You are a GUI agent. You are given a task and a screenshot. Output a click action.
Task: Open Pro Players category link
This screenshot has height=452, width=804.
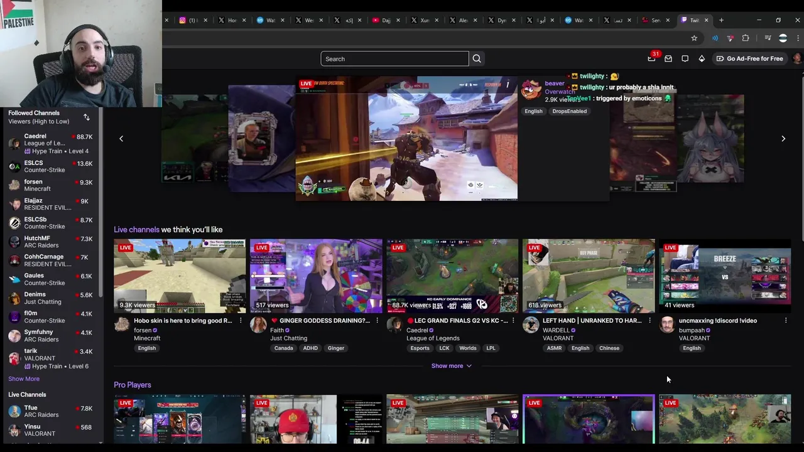click(x=133, y=385)
